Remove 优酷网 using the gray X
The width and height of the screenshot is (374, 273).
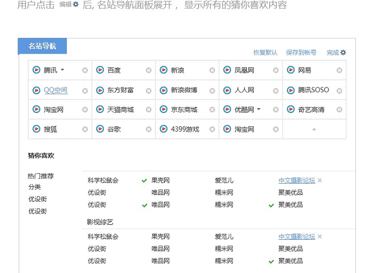(276, 110)
